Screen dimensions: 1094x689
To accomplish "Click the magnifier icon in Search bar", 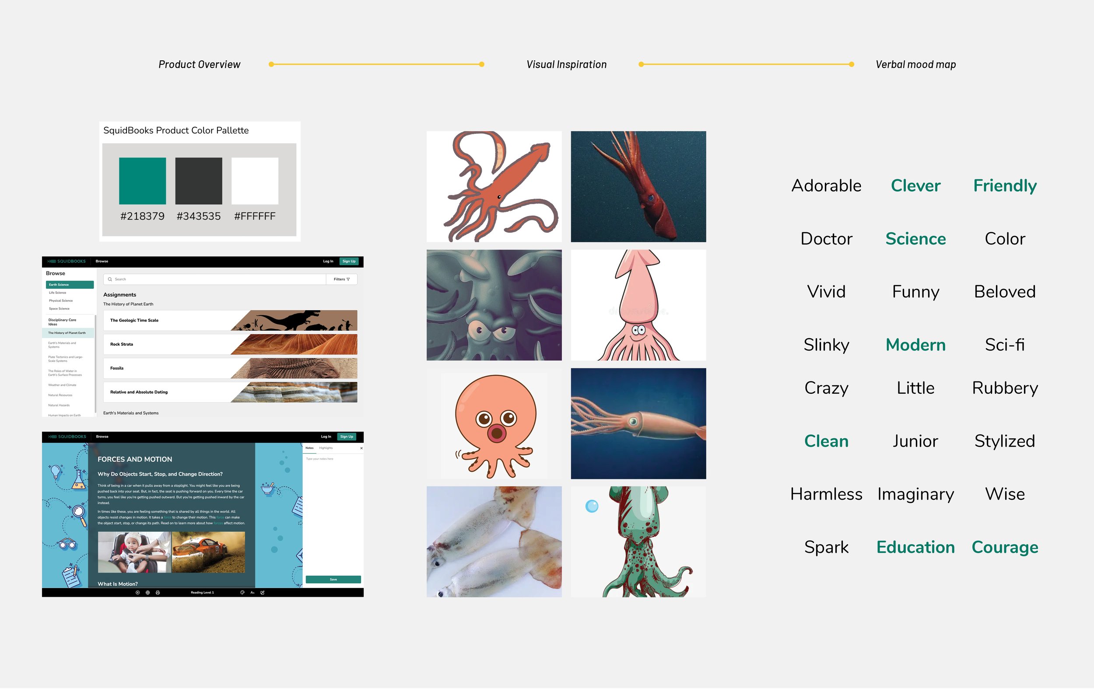I will pos(110,280).
